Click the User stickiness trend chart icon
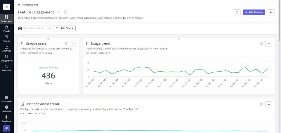Image resolution: width=281 pixels, height=133 pixels. (x=22, y=104)
